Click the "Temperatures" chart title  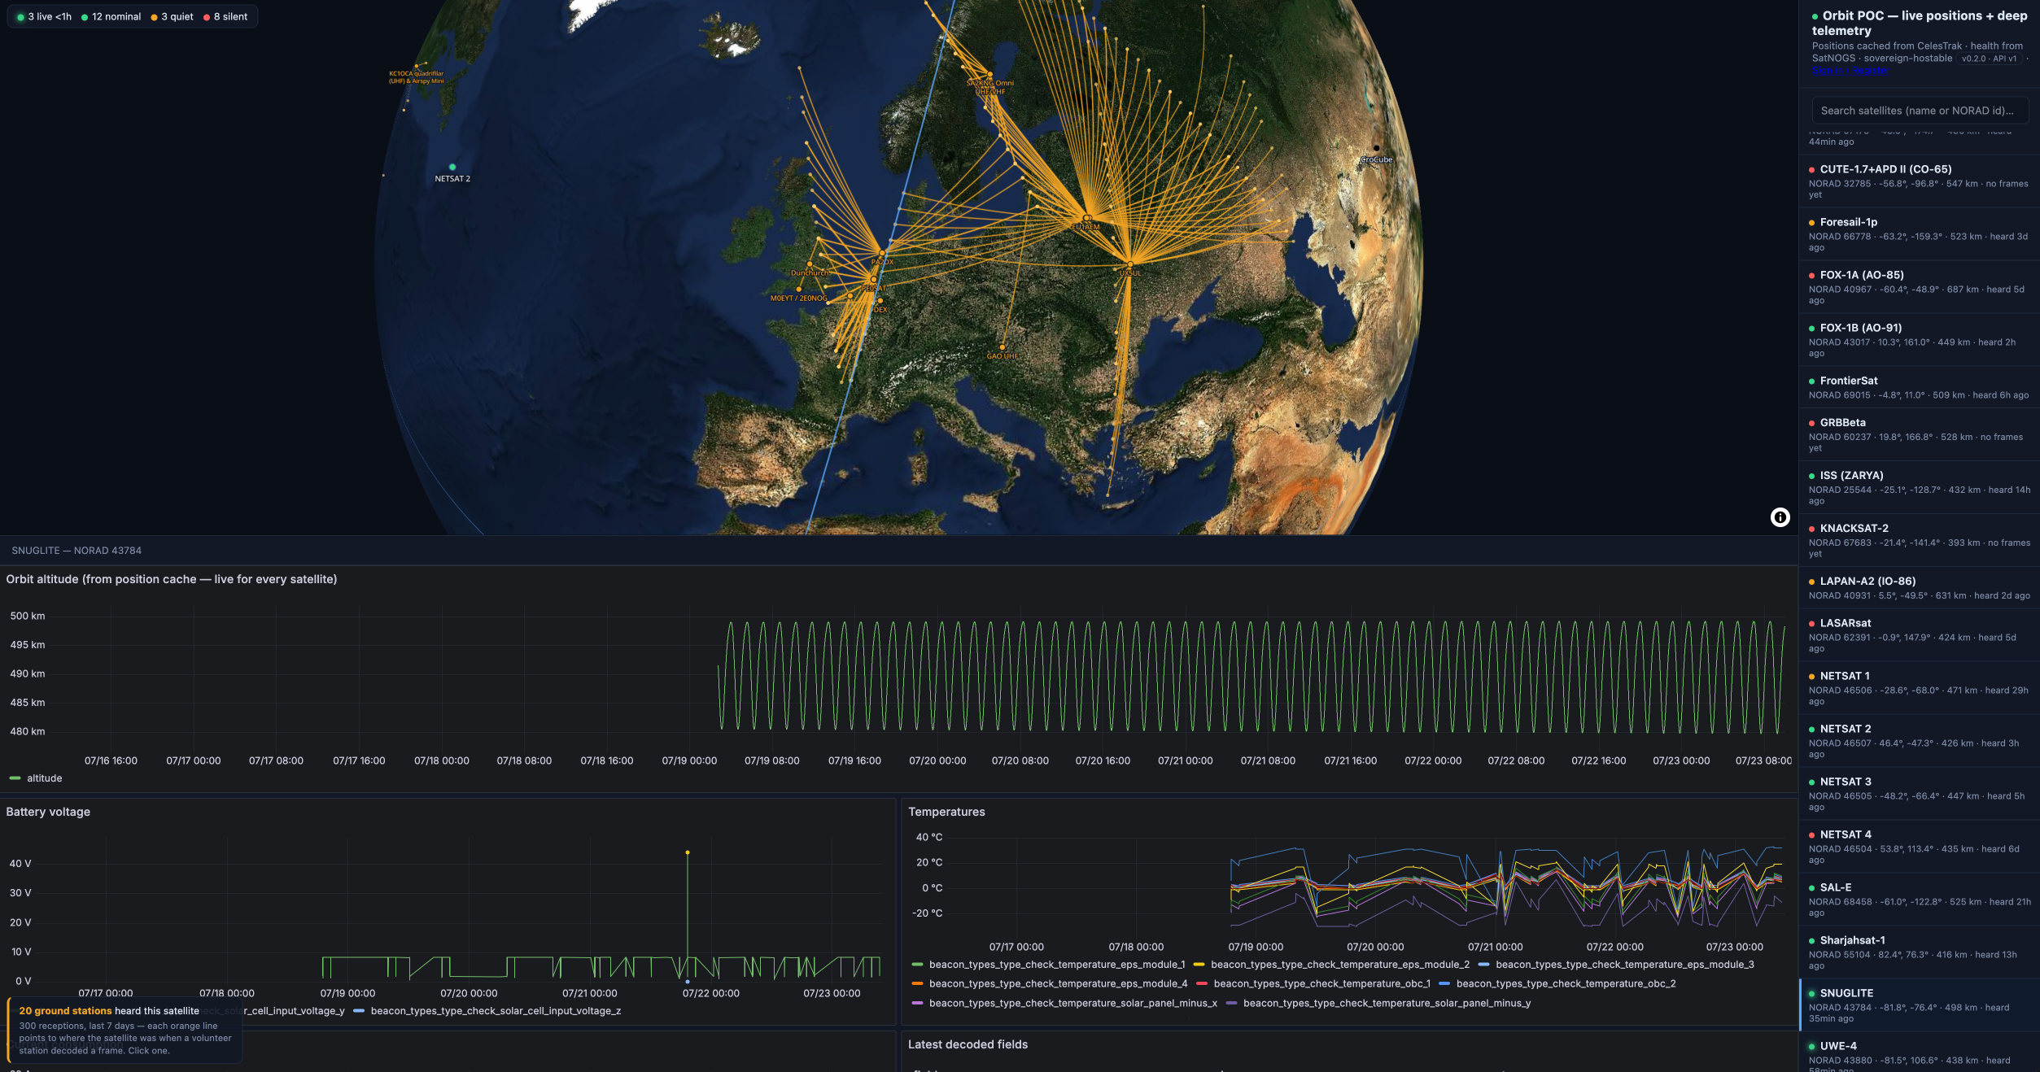tap(946, 812)
